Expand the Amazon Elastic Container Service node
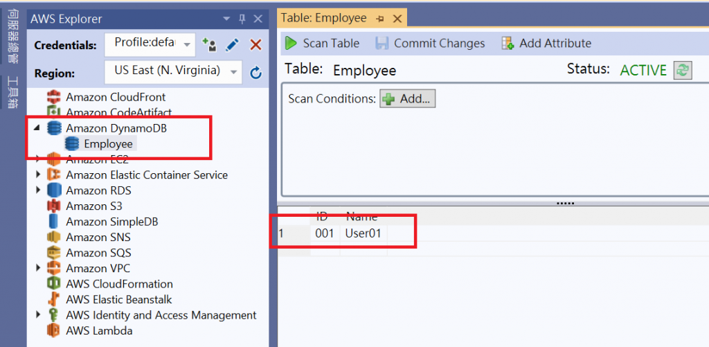This screenshot has width=709, height=347. [x=38, y=175]
